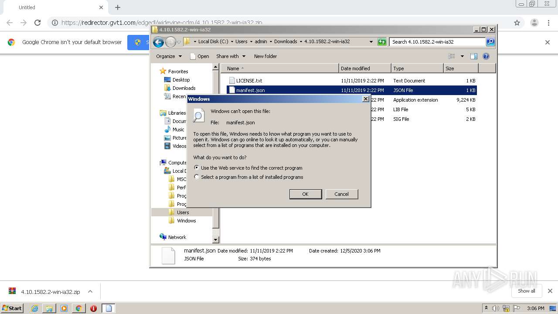Viewport: 558px width, 314px height.
Task: Click the Chrome taskbar icon
Action: click(x=78, y=308)
